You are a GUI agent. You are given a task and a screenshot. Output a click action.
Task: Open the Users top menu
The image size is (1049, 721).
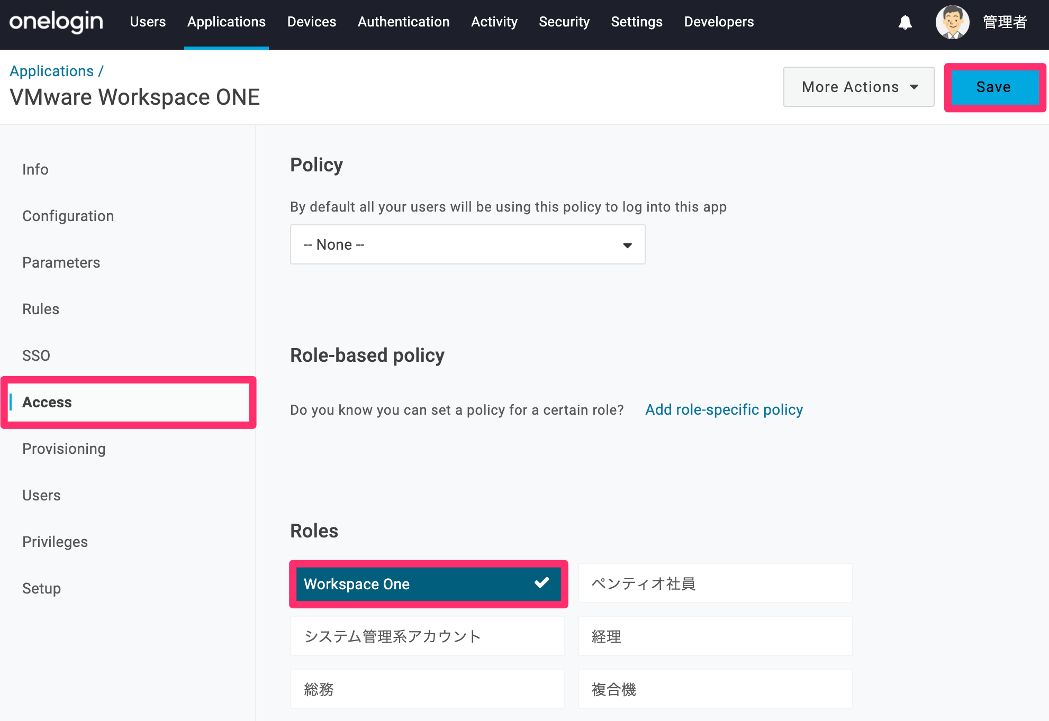coord(148,22)
